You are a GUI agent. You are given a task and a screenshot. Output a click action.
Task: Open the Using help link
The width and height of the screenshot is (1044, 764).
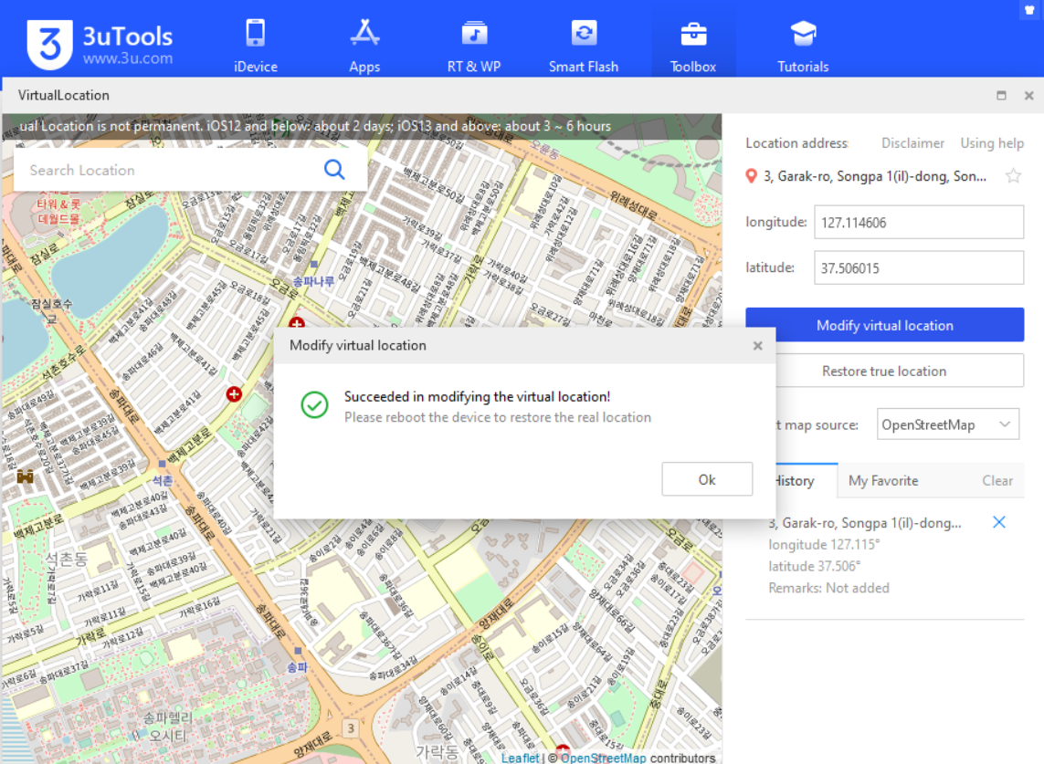pyautogui.click(x=991, y=143)
